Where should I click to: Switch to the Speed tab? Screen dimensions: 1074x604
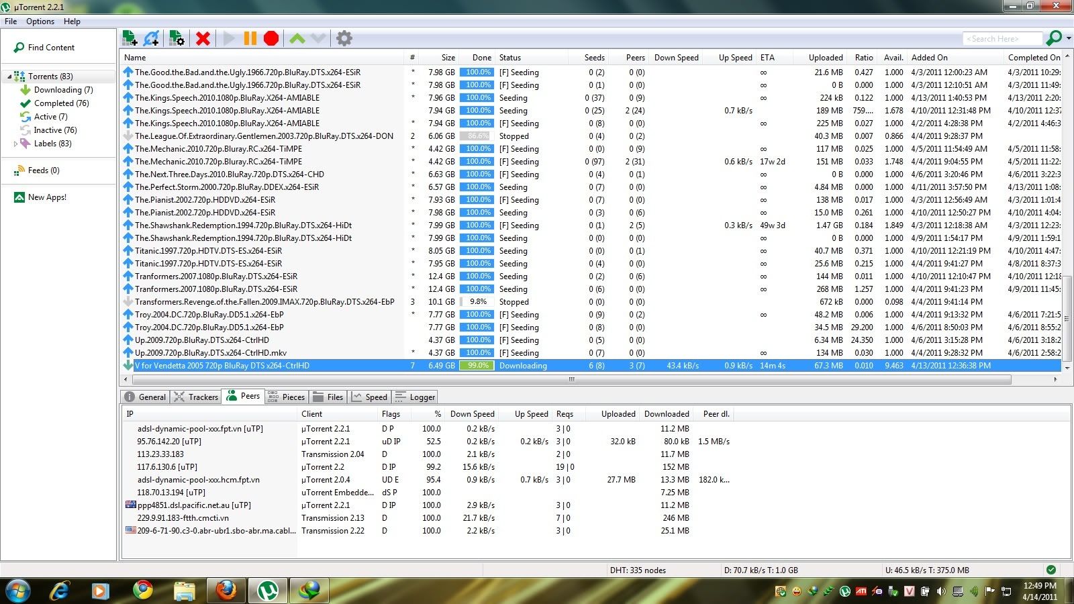[x=370, y=397]
